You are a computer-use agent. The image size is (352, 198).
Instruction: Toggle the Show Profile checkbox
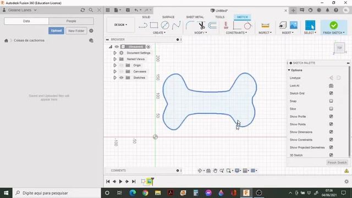tap(331, 116)
